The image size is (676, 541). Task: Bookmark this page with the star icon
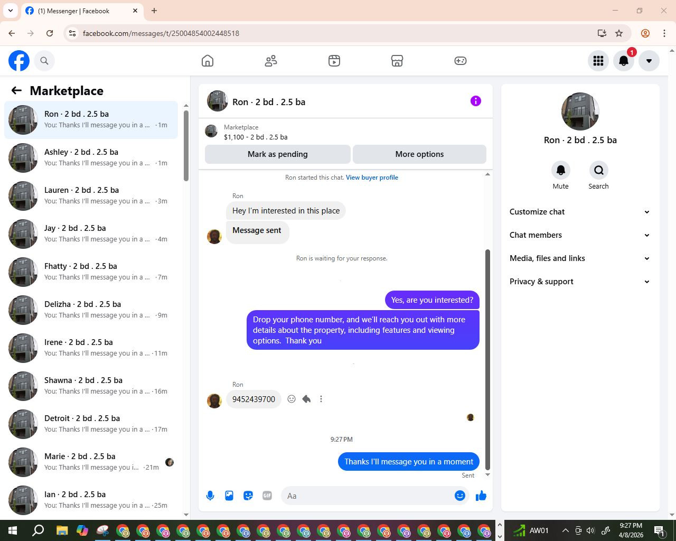click(x=619, y=33)
